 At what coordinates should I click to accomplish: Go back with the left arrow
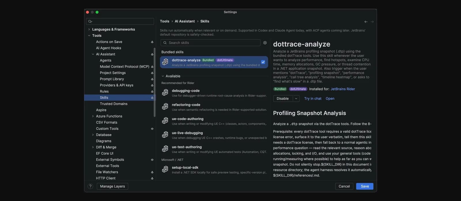coord(366,22)
